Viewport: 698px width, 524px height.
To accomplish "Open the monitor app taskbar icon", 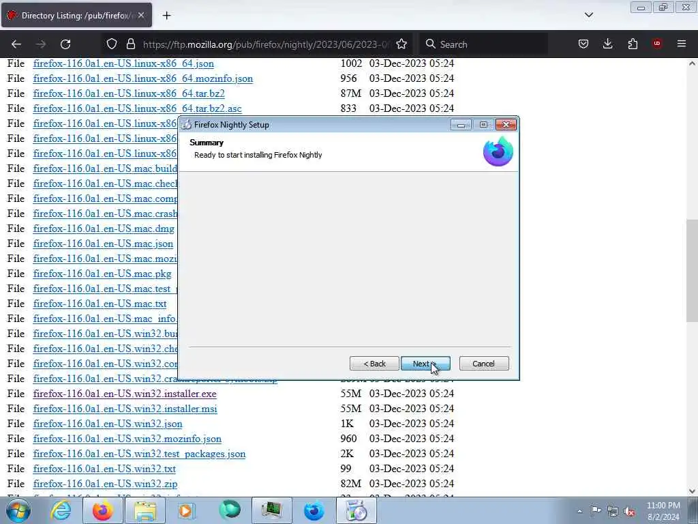I will coord(272,510).
